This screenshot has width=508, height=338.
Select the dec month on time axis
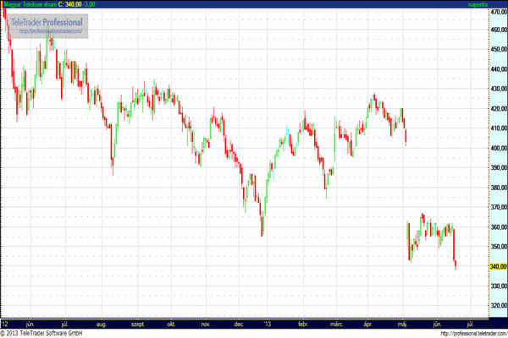(x=238, y=324)
